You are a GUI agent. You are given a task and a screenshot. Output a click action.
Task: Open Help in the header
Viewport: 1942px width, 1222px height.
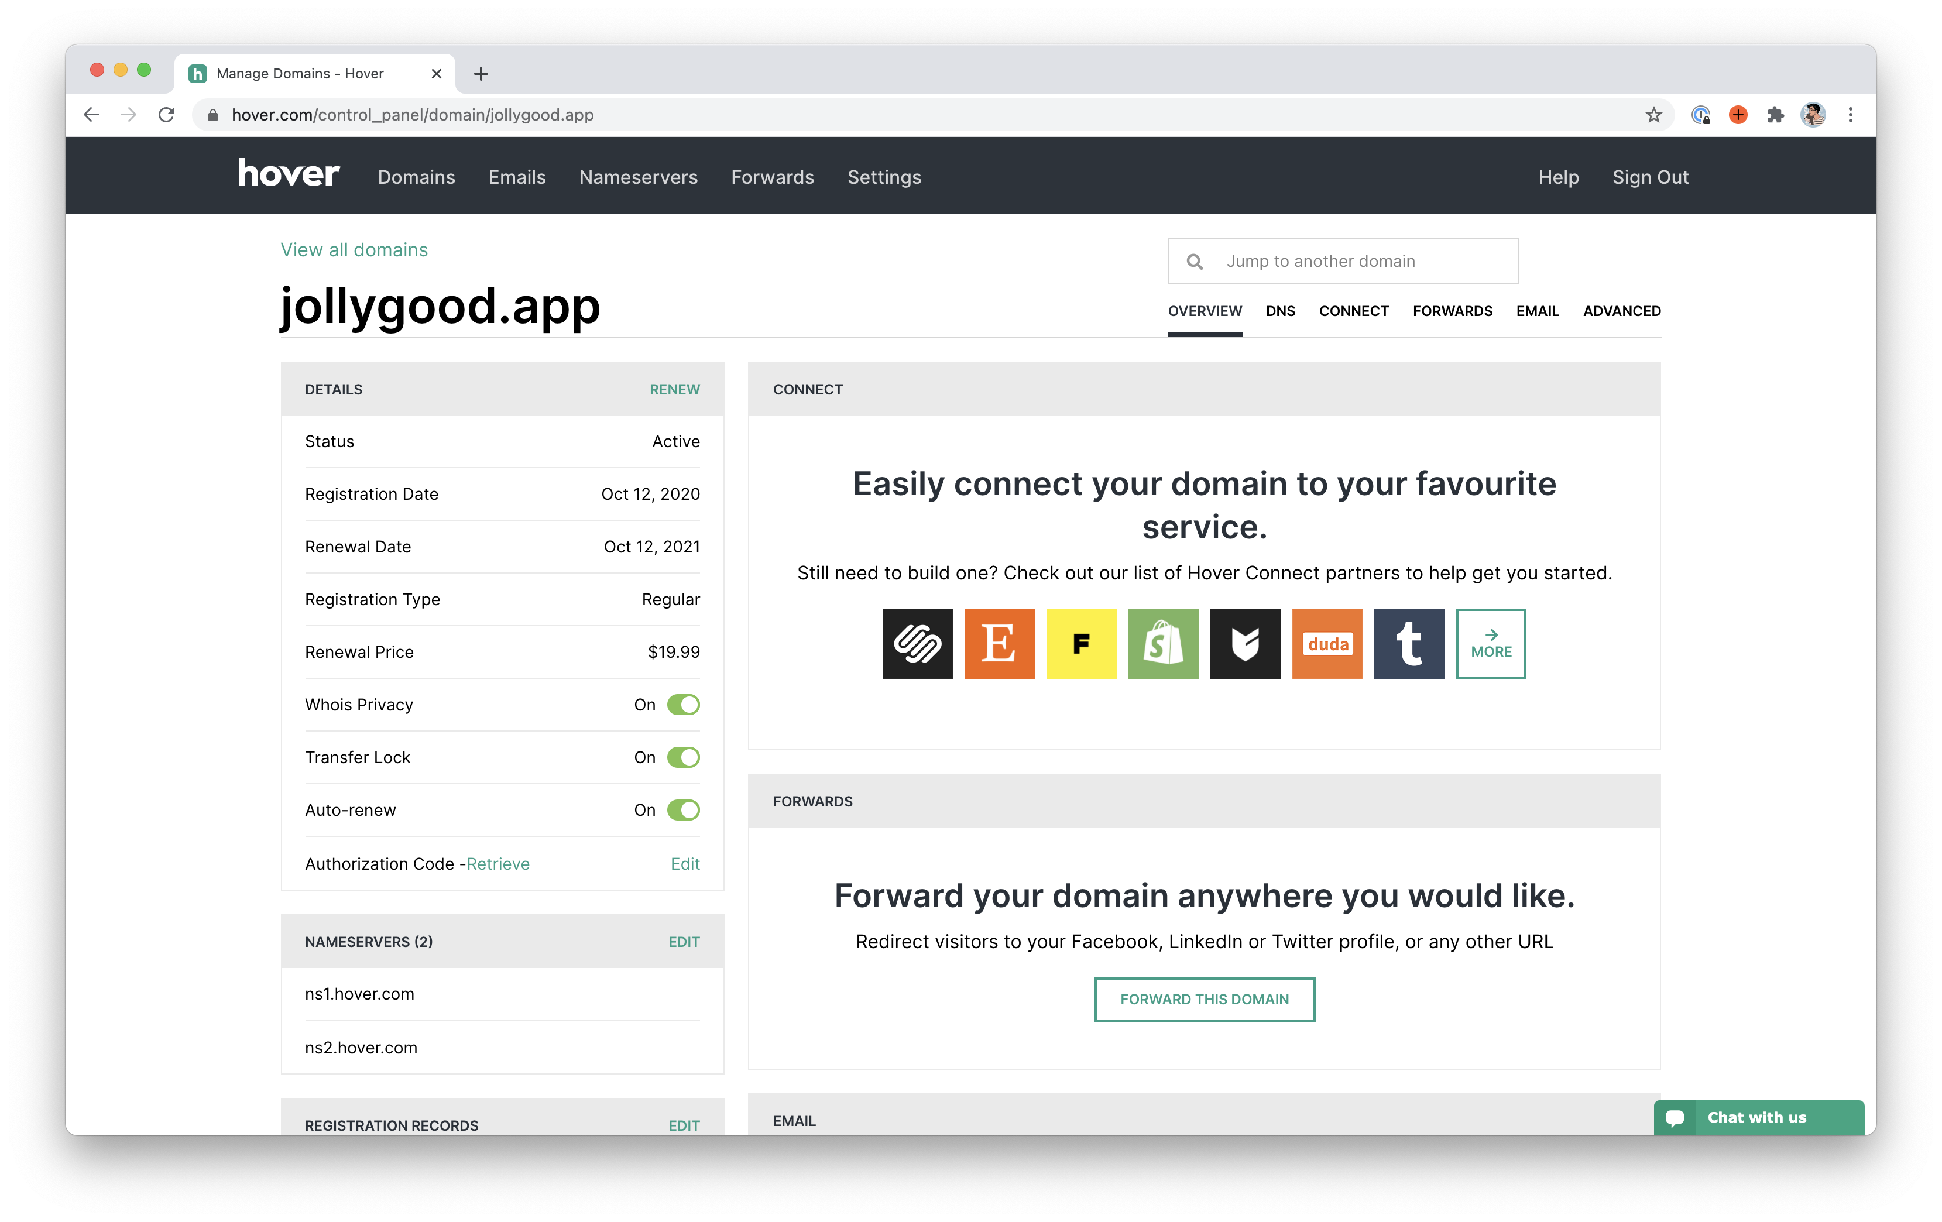tap(1558, 177)
